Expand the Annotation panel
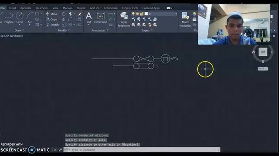The height and width of the screenshot is (156, 279). pyautogui.click(x=100, y=30)
